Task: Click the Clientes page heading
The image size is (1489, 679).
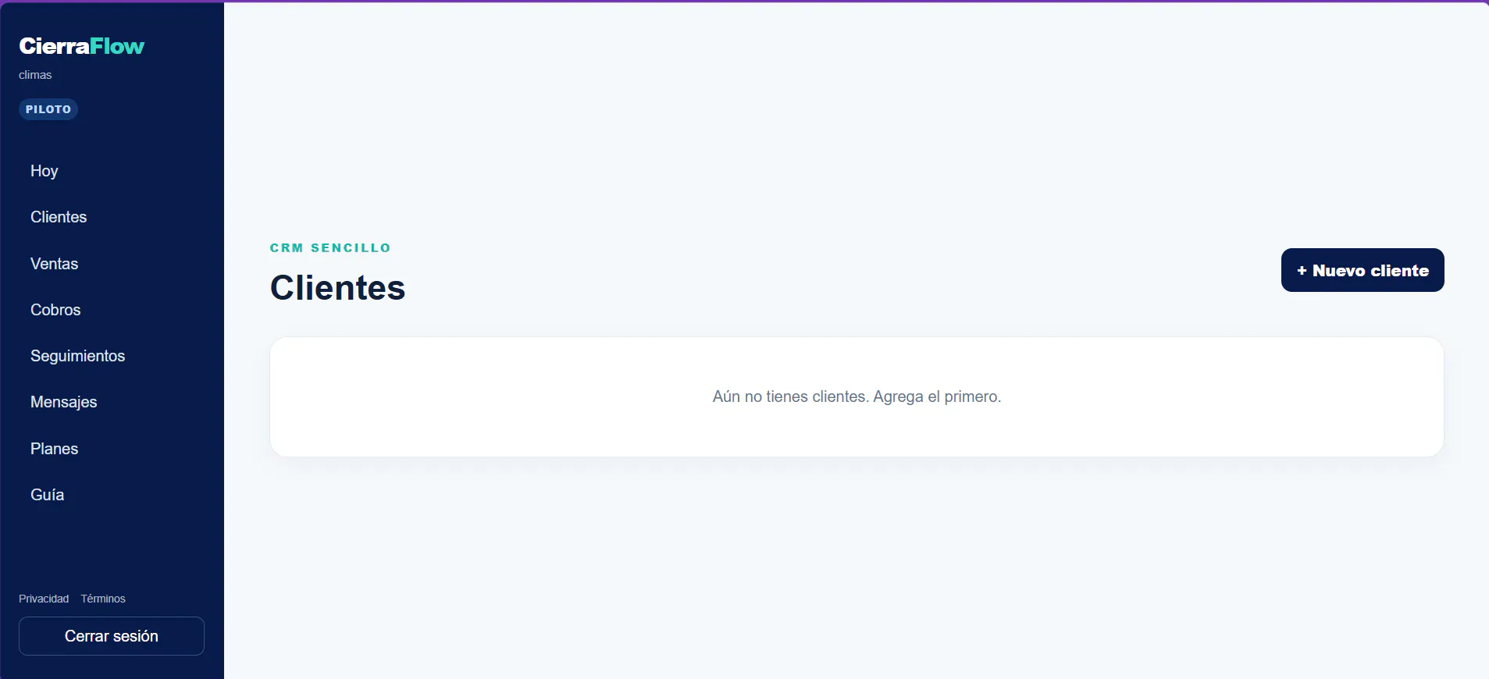Action: point(337,287)
